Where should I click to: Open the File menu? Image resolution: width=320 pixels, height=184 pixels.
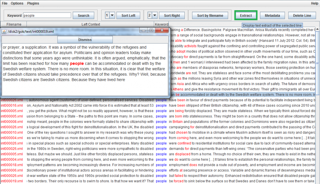(x=4, y=3)
